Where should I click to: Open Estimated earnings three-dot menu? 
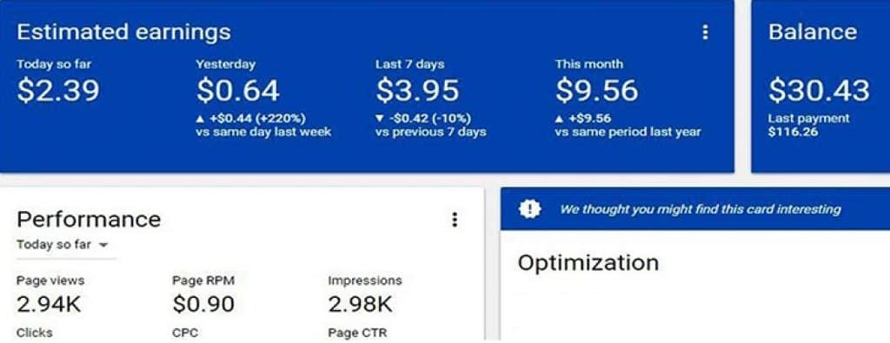click(x=705, y=32)
